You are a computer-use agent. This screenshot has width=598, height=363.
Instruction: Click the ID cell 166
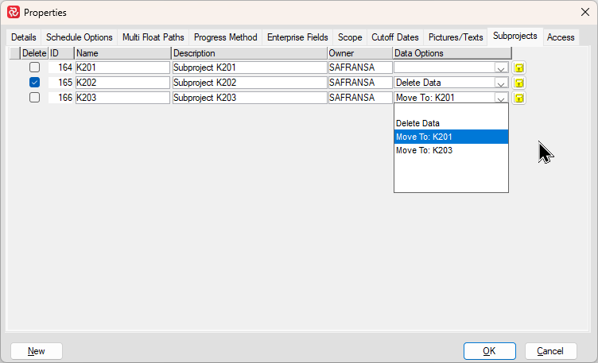[x=60, y=98]
